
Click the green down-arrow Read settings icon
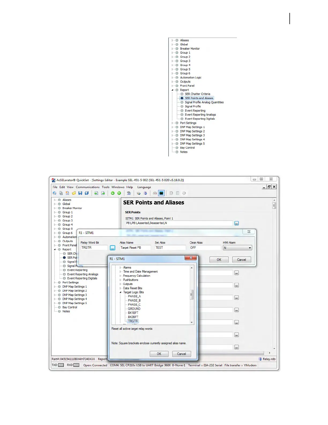113,193
